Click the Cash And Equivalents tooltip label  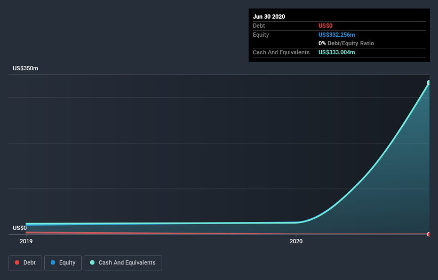(x=281, y=52)
